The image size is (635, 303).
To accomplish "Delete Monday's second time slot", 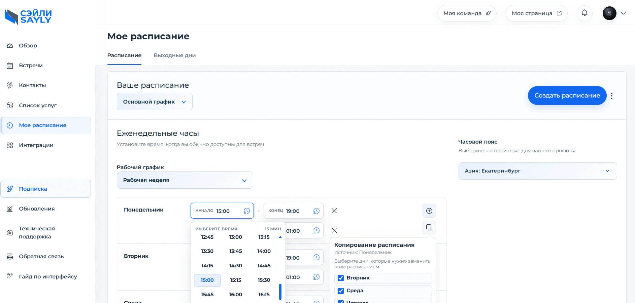I will click(334, 230).
